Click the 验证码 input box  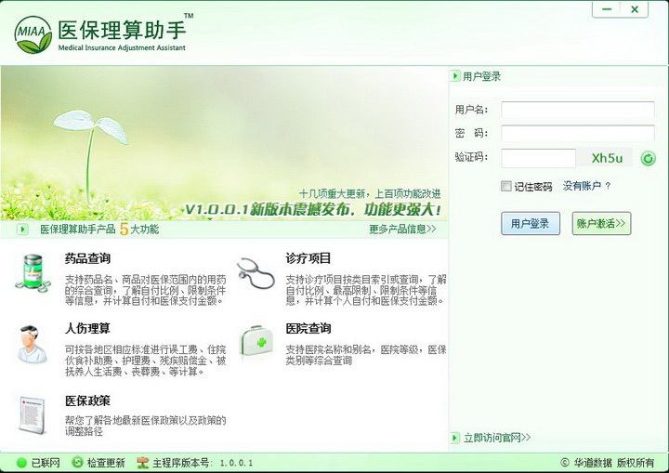point(538,158)
